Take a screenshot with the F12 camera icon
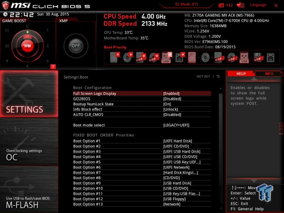The height and width of the screenshot is (213, 284). (221, 5)
